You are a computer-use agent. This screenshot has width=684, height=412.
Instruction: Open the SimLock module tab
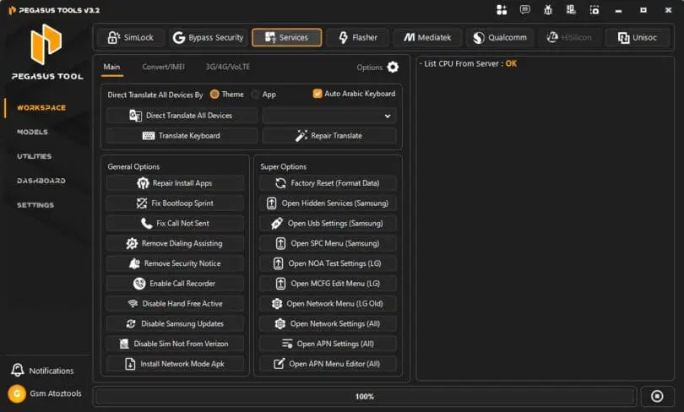pyautogui.click(x=131, y=37)
